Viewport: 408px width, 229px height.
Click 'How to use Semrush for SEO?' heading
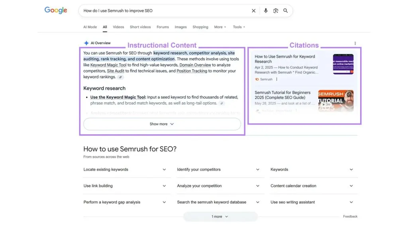130,149
